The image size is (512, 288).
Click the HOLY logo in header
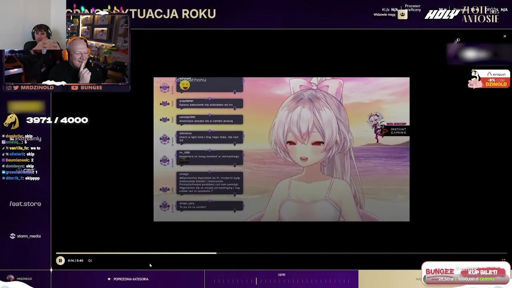coord(442,15)
